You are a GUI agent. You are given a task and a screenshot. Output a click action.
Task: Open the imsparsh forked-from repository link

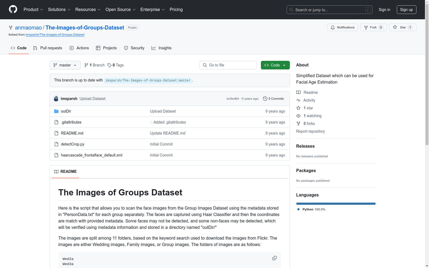(55, 35)
